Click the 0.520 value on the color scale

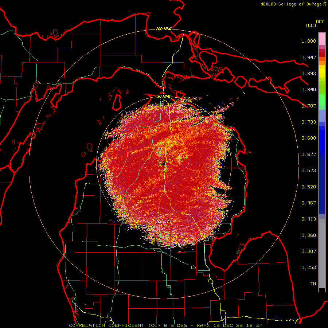tap(309, 187)
